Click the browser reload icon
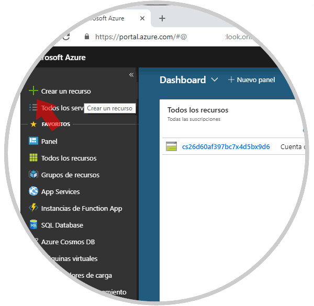314x306 pixels. click(x=66, y=37)
